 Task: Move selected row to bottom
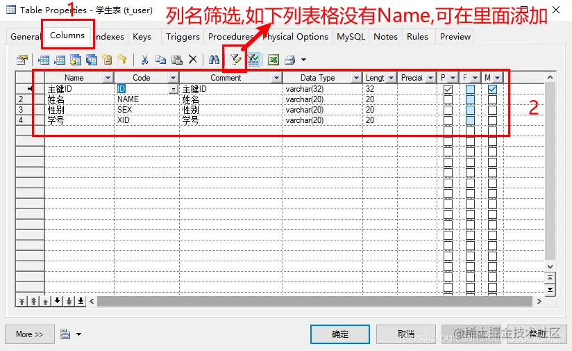[81, 302]
